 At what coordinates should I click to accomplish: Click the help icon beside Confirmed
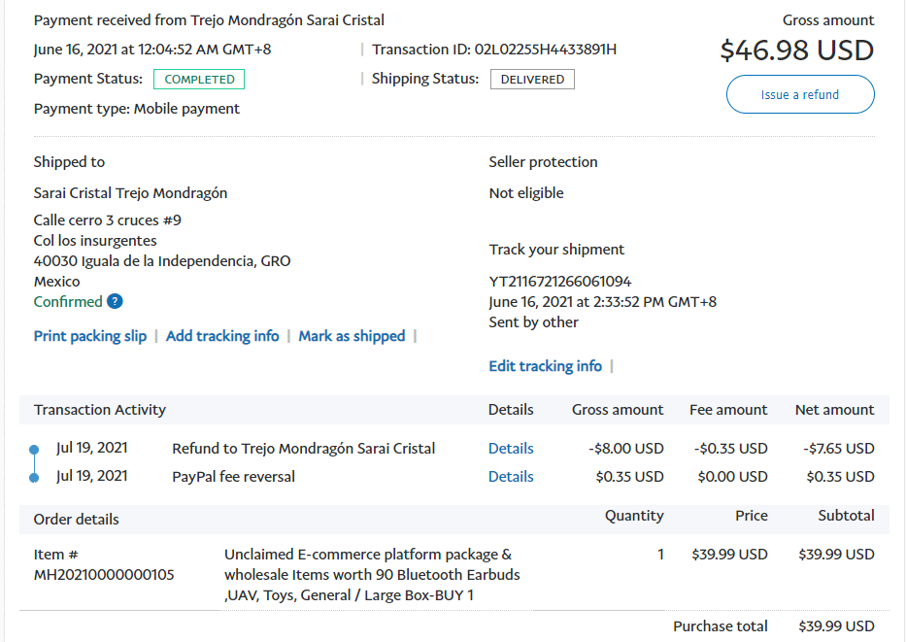pyautogui.click(x=115, y=301)
